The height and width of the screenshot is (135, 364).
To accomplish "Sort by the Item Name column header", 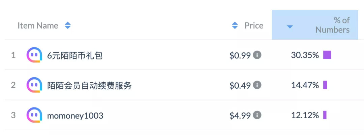I will 38,26.
